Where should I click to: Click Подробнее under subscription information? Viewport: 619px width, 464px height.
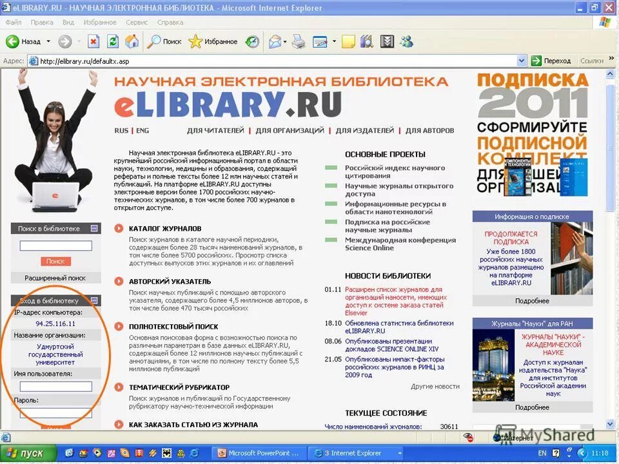pos(532,301)
